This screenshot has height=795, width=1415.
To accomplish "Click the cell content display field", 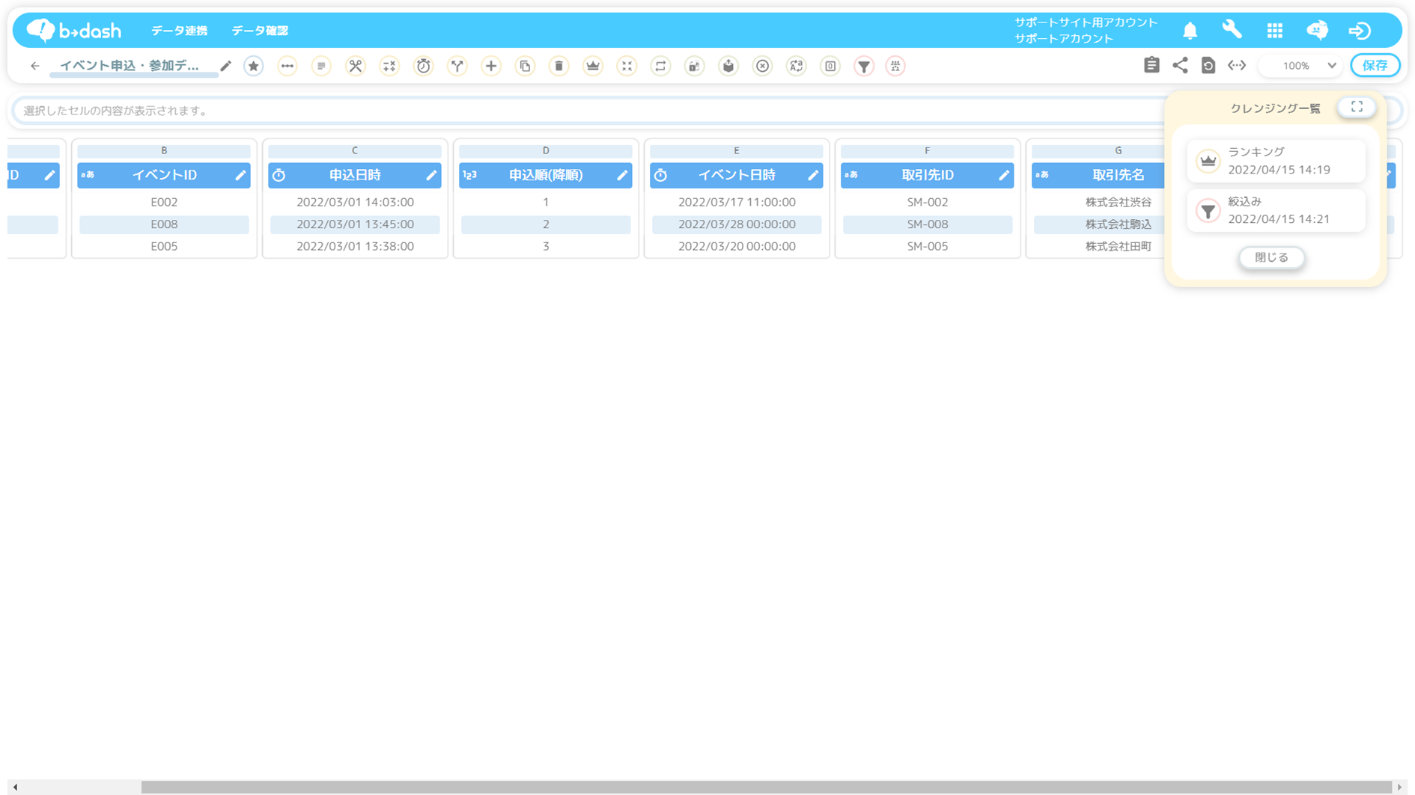I will (588, 111).
